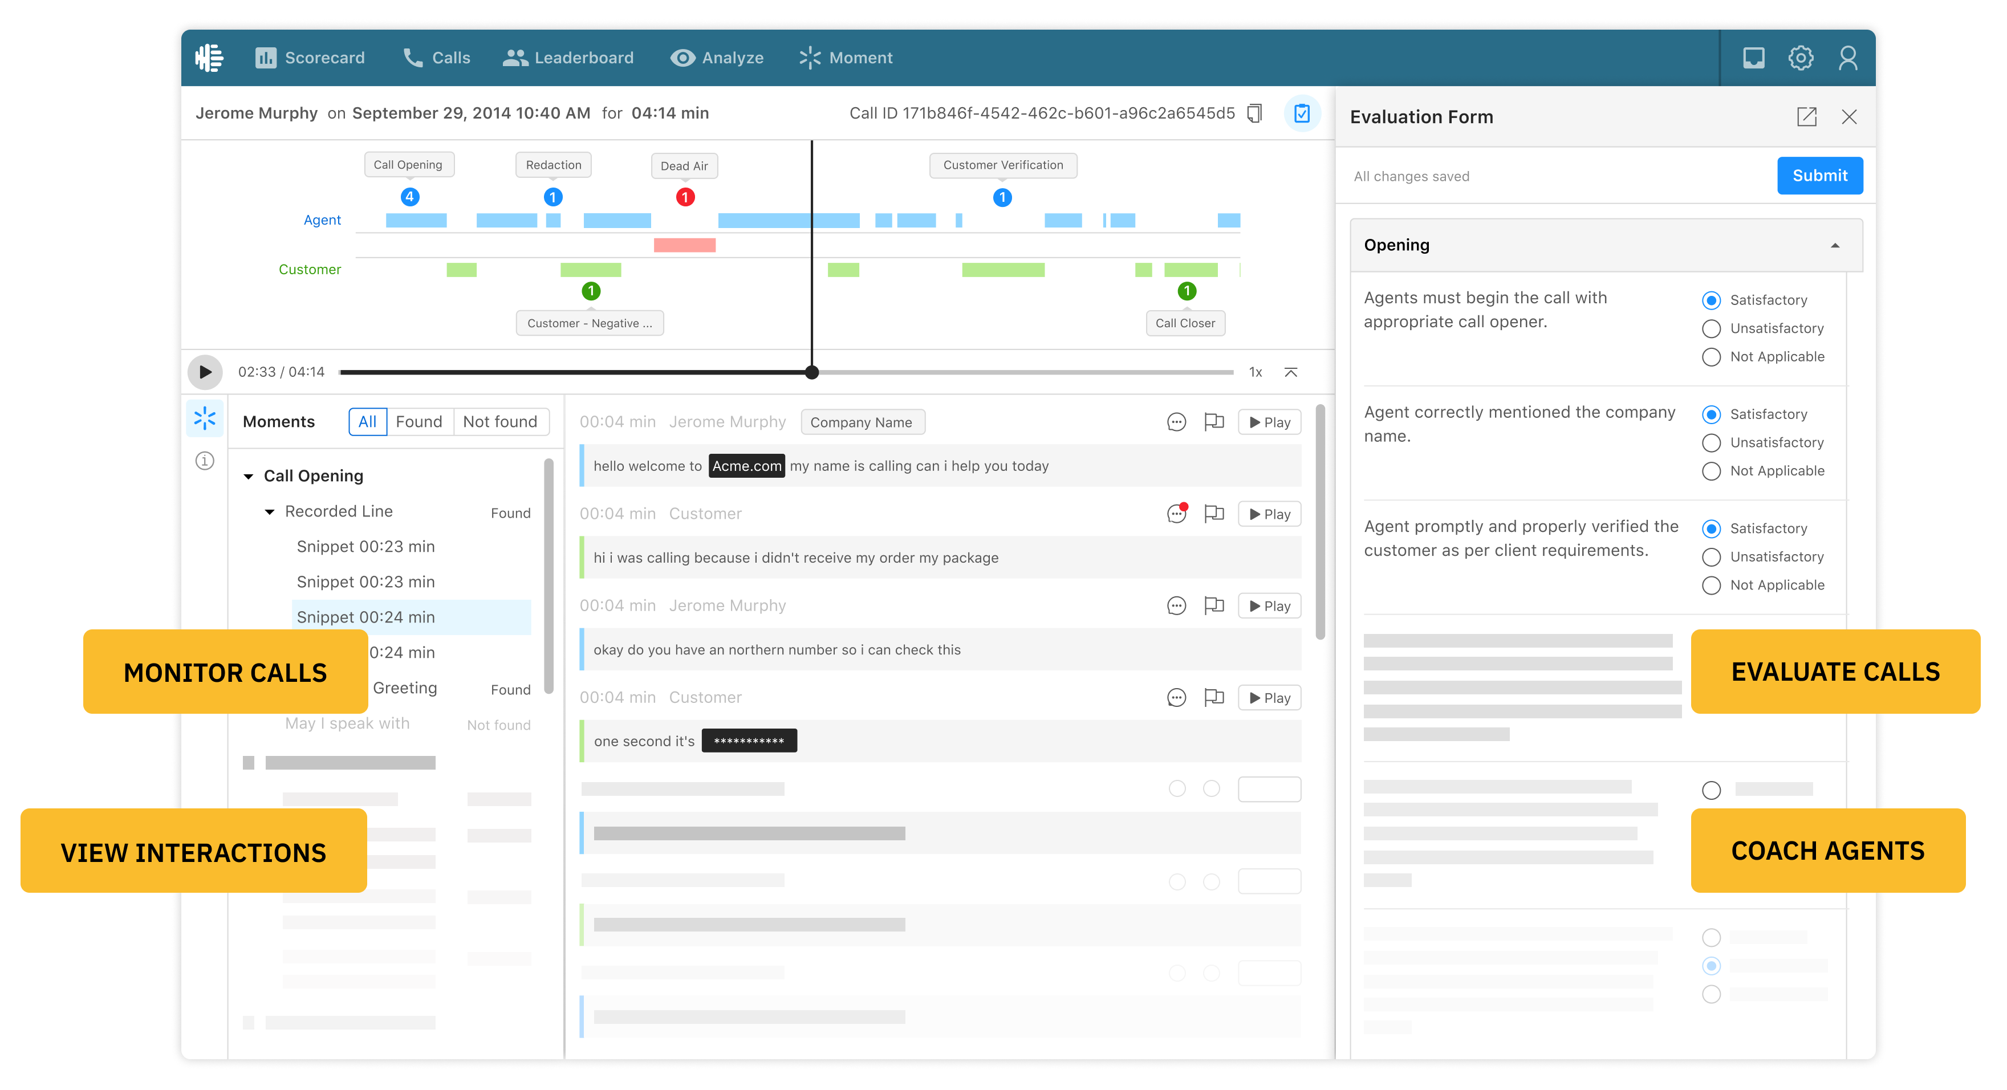Submit the evaluation form
Image resolution: width=2007 pixels, height=1090 pixels.
1819,176
